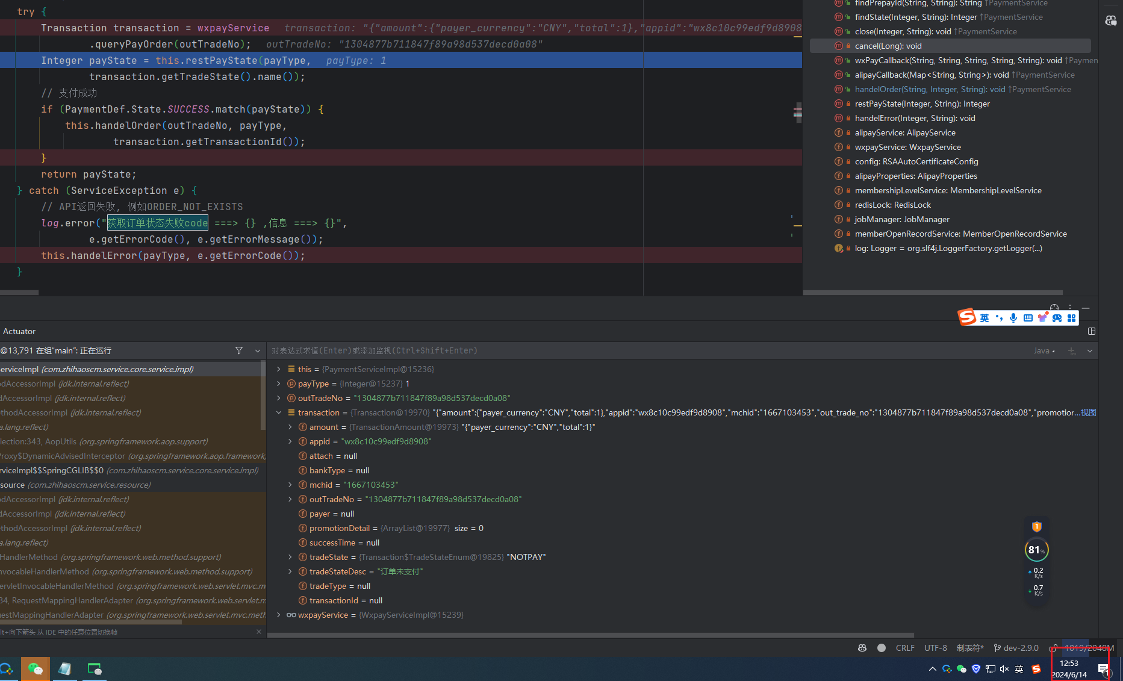
Task: Click the orange shield icon above the 81% widget
Action: coord(1037,527)
